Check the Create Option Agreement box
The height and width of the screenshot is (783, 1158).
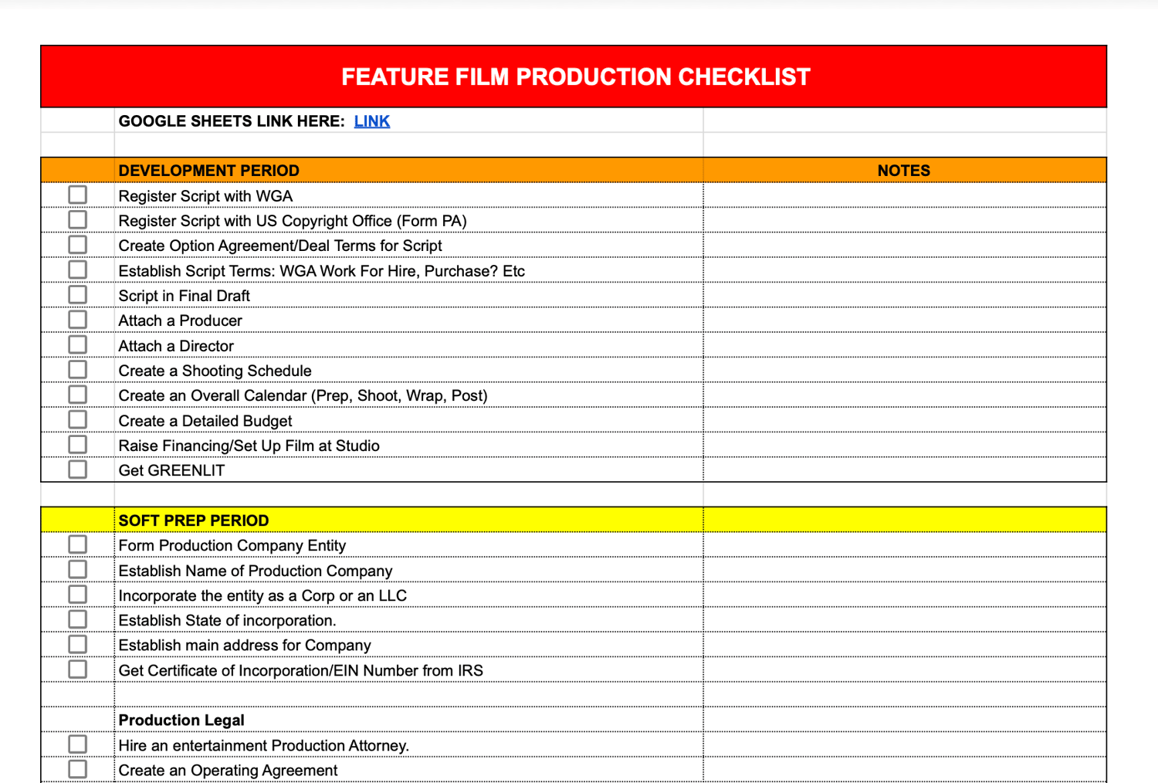(77, 245)
